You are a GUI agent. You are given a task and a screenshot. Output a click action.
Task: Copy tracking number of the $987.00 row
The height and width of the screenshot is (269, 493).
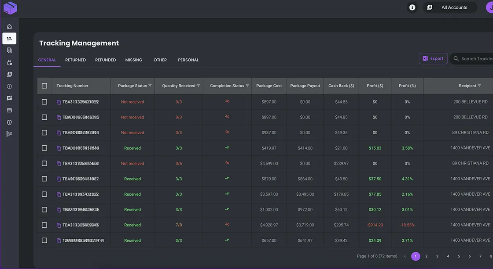59,133
